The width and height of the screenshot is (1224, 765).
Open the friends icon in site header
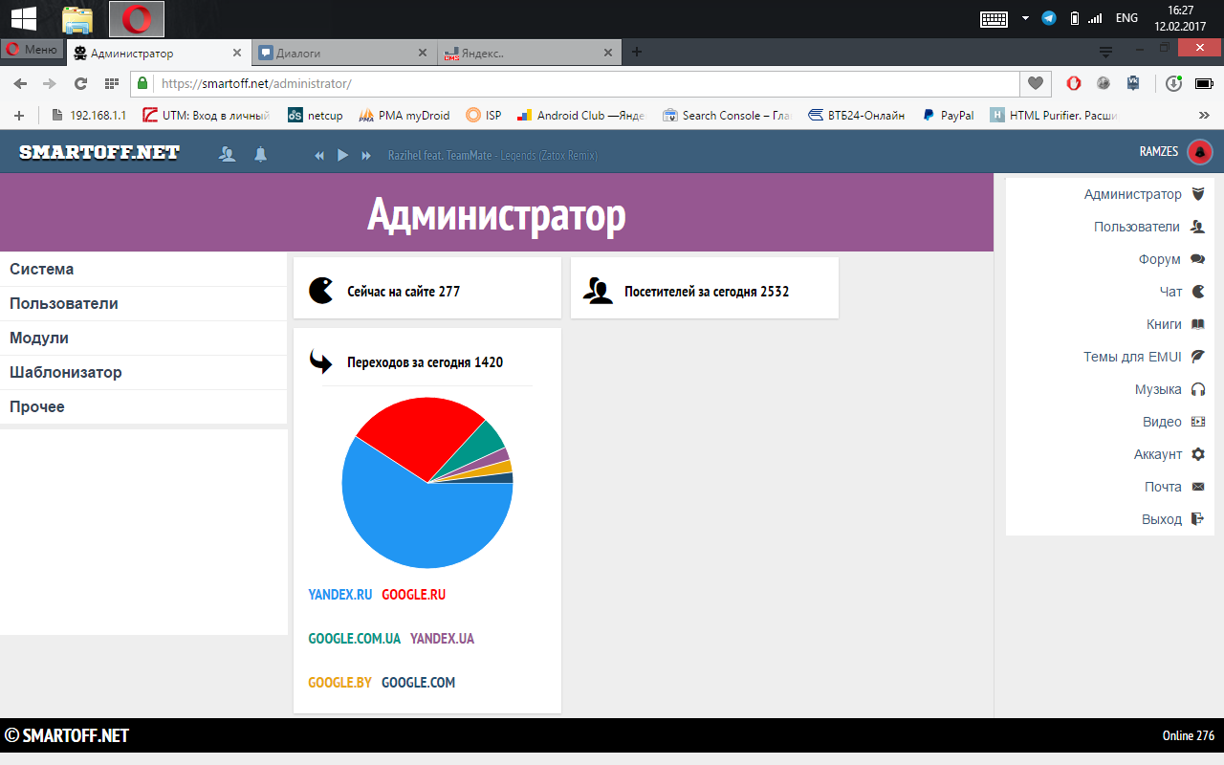point(228,154)
